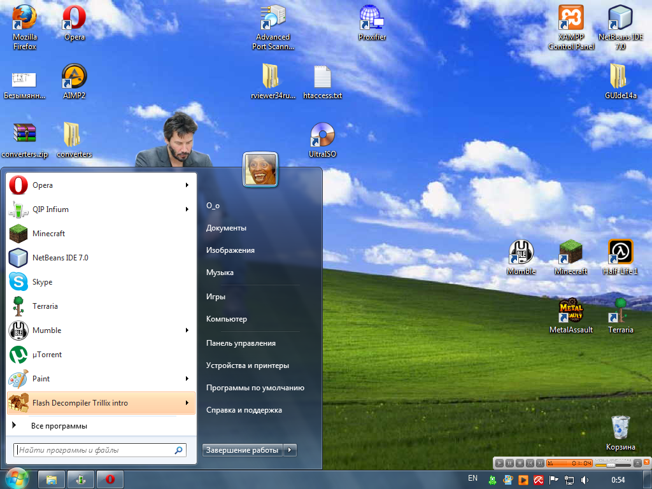Expand Mumble jump list arrow in Start menu
The image size is (652, 489).
tap(187, 330)
